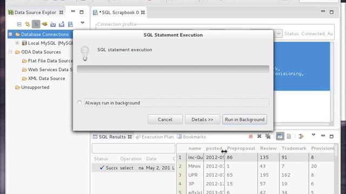
Task: Select Web Services Data Source folder
Action: (x=50, y=70)
